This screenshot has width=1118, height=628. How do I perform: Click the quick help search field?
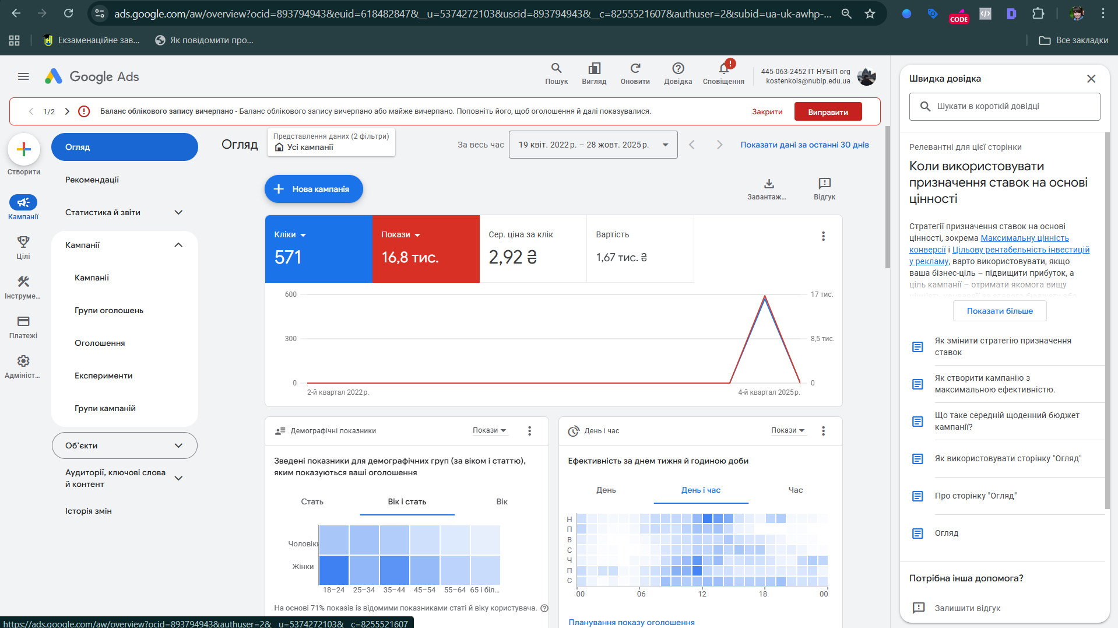(1004, 107)
